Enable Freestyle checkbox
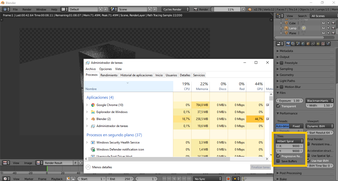The image size is (338, 181). click(x=281, y=63)
